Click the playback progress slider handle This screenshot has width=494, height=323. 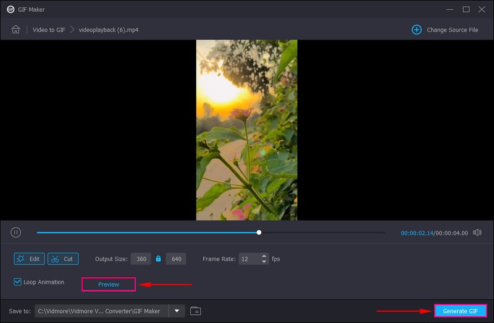point(259,232)
